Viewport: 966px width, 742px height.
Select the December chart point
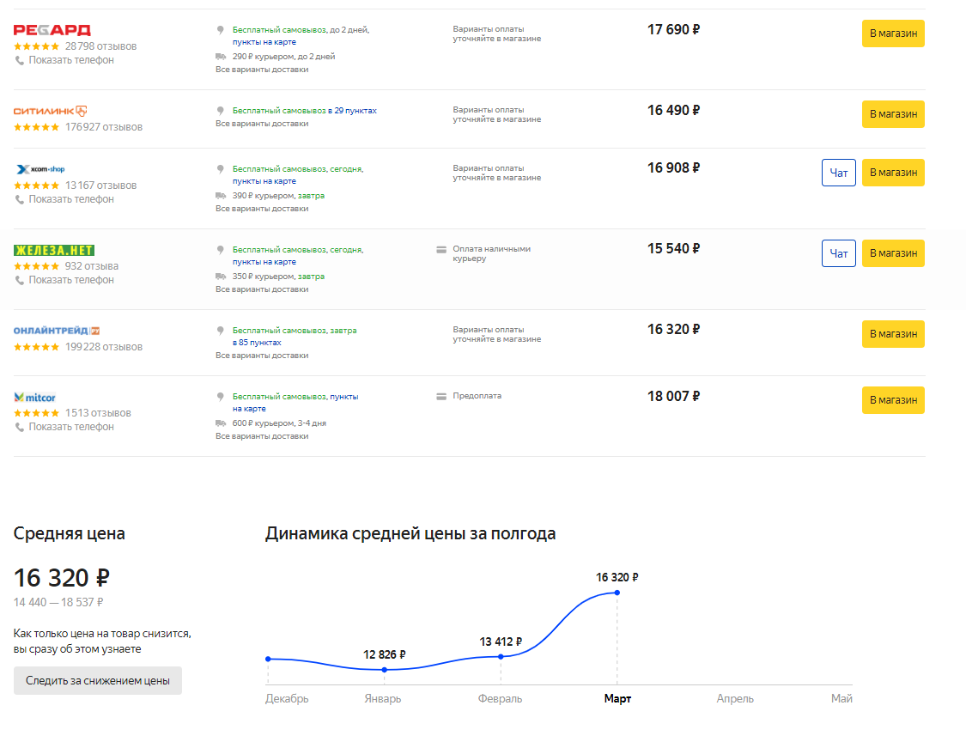coord(268,660)
